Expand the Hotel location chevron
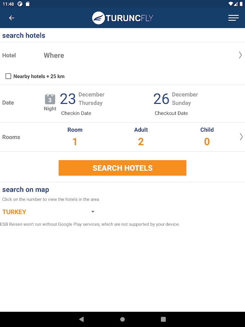Image resolution: width=245 pixels, height=327 pixels. pos(240,55)
